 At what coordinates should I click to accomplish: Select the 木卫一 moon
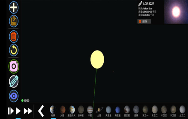145,111
